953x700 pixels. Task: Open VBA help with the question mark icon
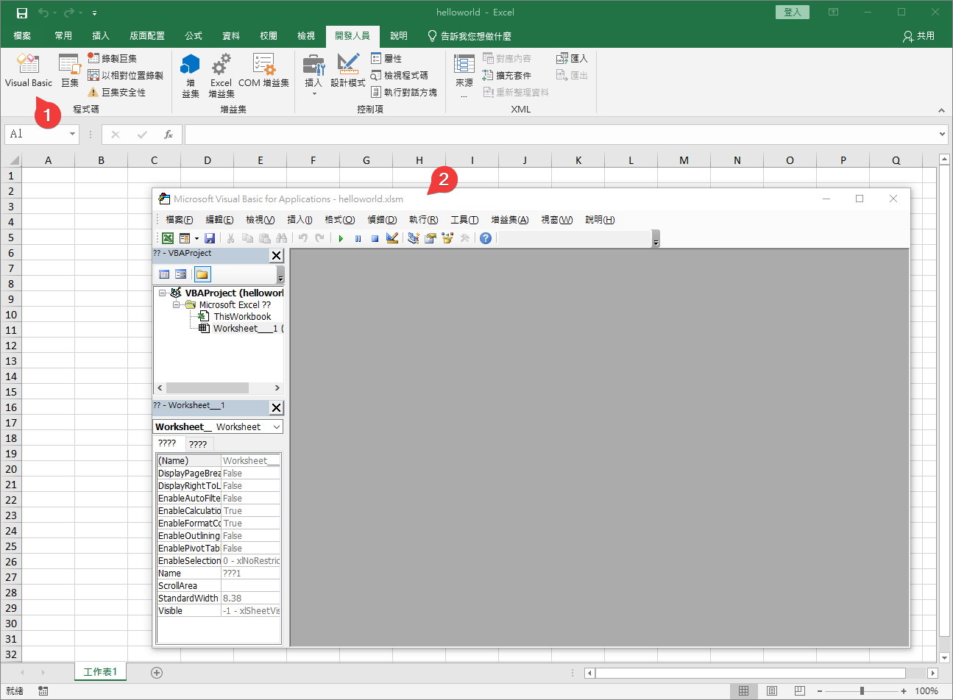pyautogui.click(x=486, y=238)
